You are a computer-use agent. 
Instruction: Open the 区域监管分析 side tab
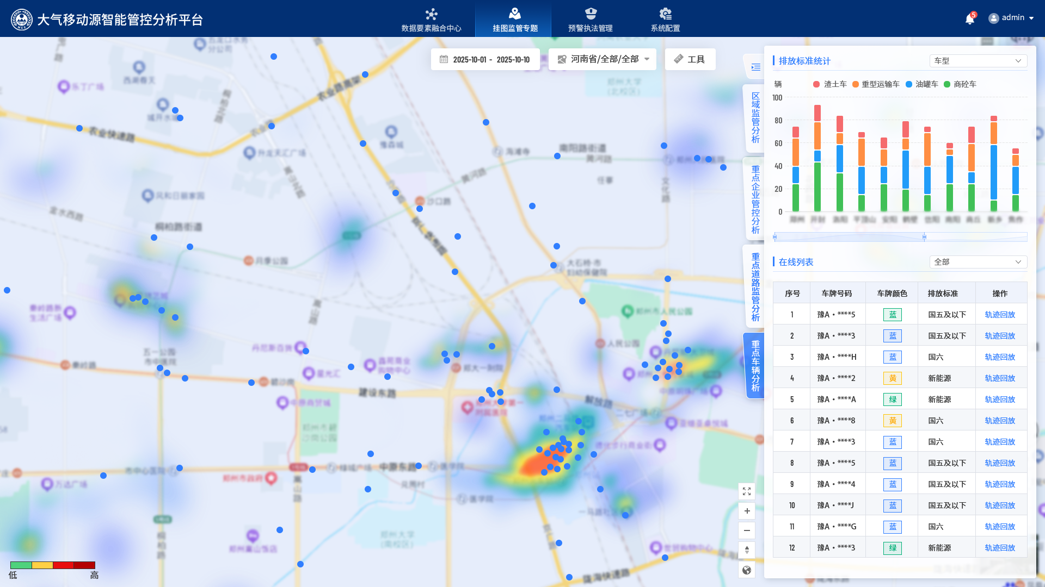(755, 117)
